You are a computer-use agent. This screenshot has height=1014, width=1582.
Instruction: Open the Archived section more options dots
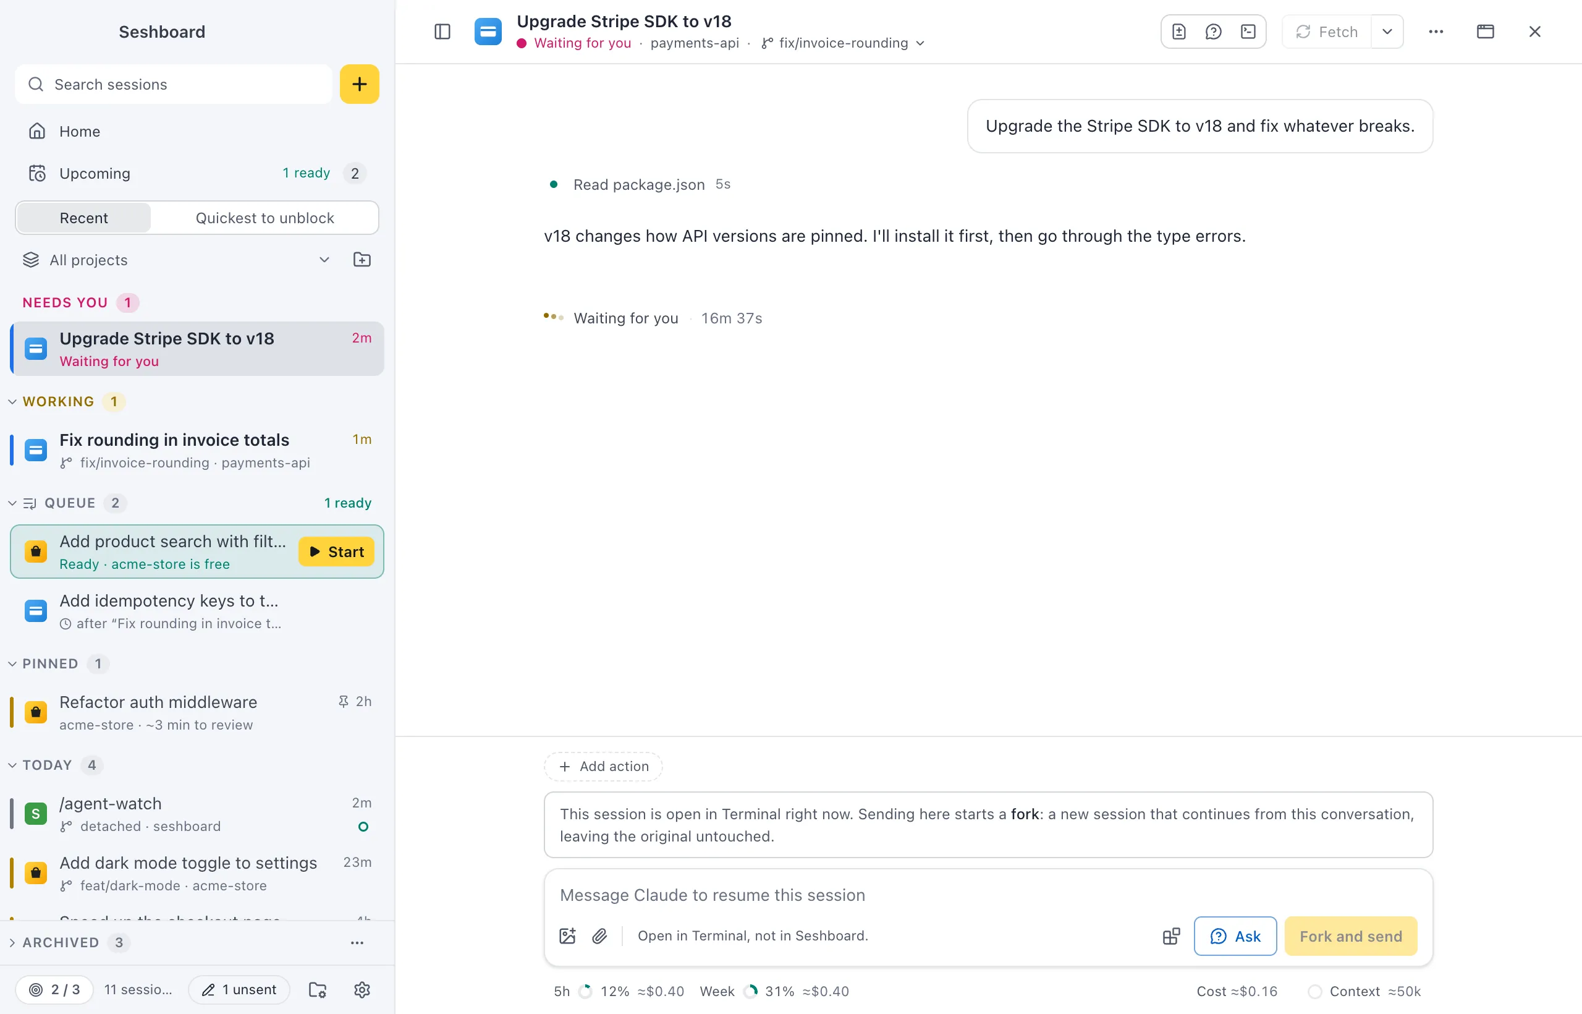pyautogui.click(x=357, y=943)
